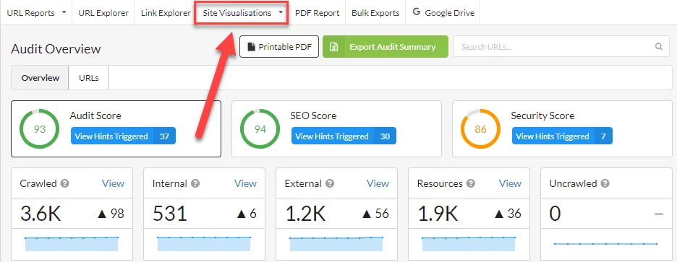Open the Link Explorer tab
This screenshot has height=262, width=677.
tap(166, 13)
